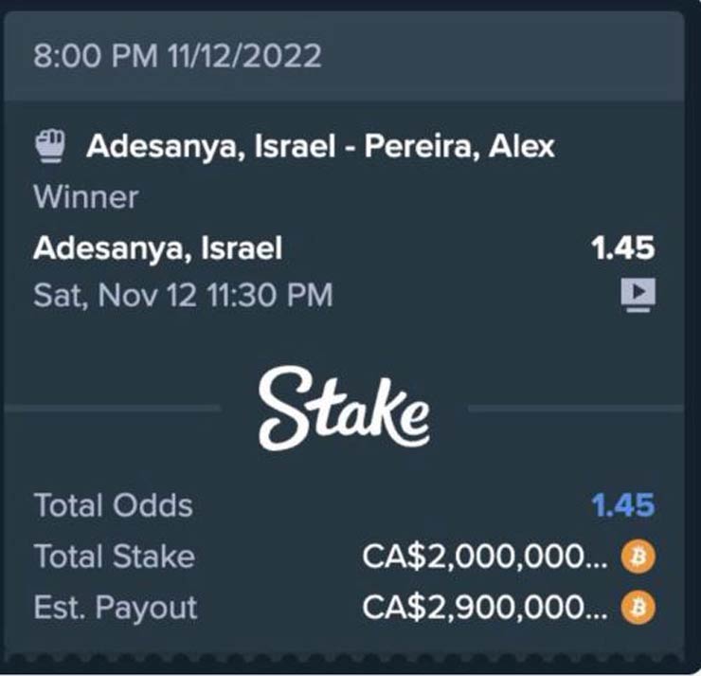This screenshot has width=701, height=676.
Task: Click the 8:00 PM 11/12/2022 timestamp header
Action: click(177, 55)
